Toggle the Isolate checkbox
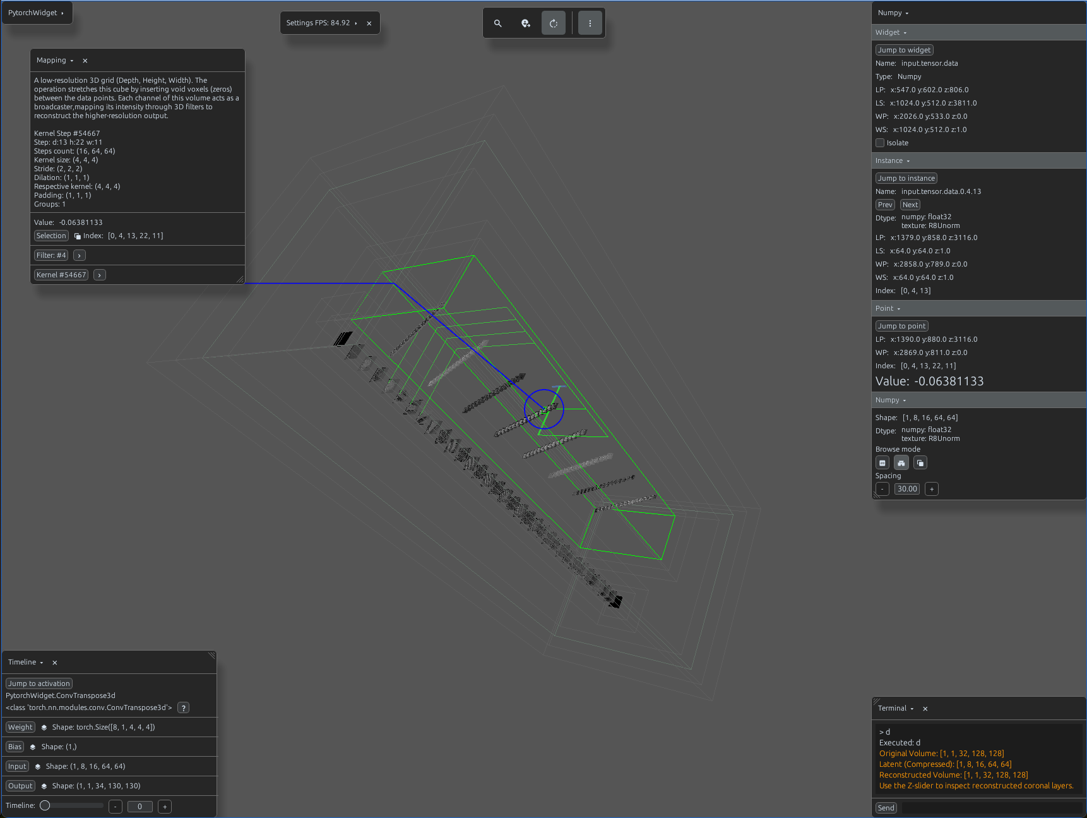 (880, 143)
